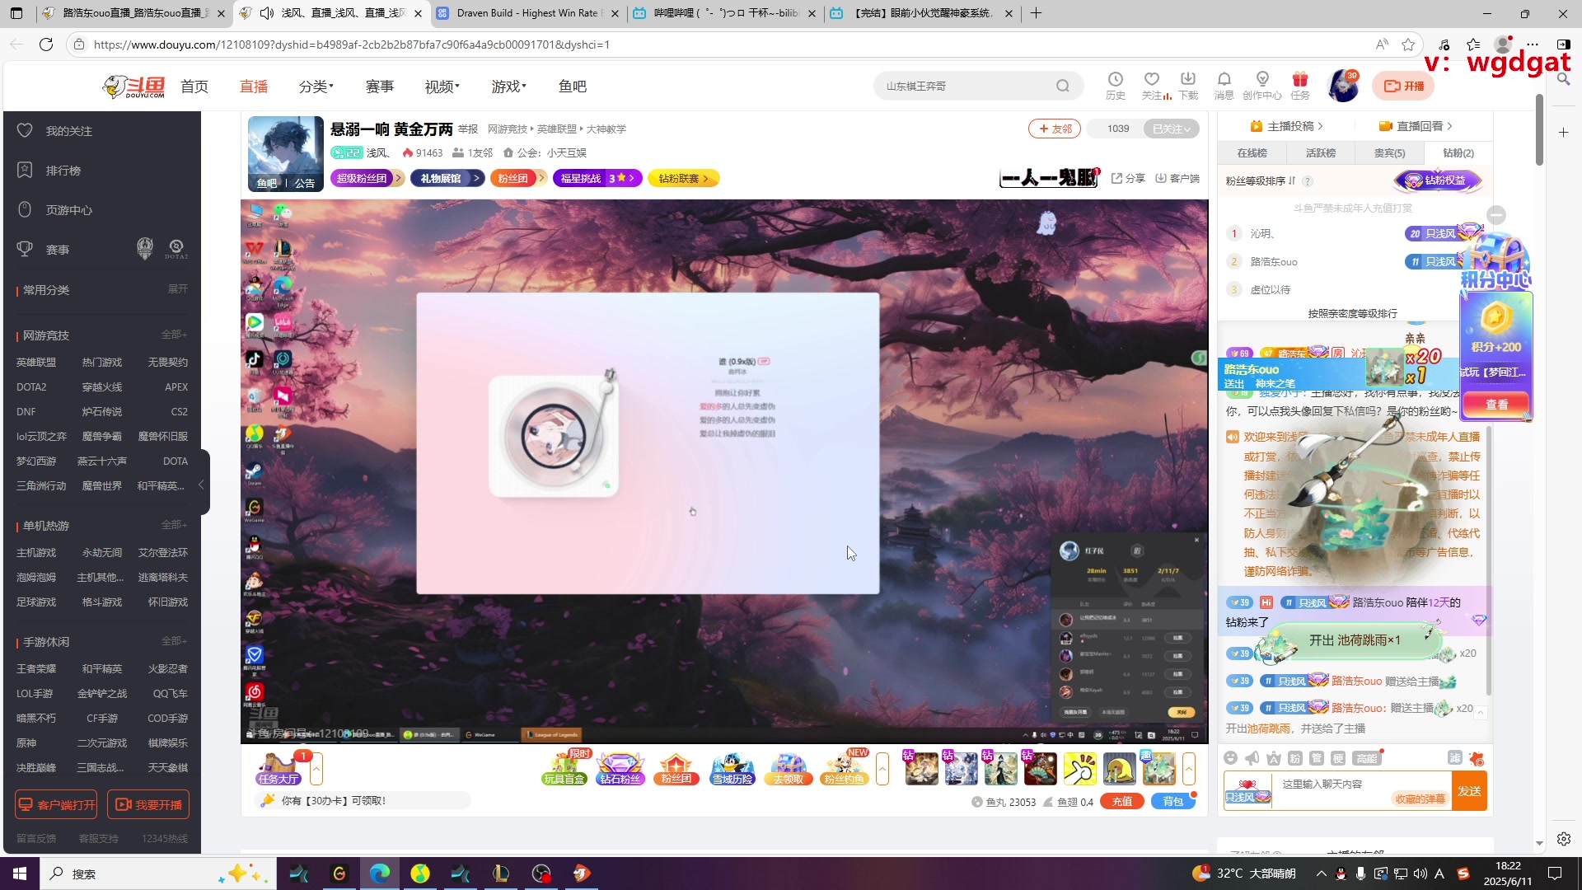Click the 下载 download icon
Screen dimensions: 1582x890
point(1188,86)
